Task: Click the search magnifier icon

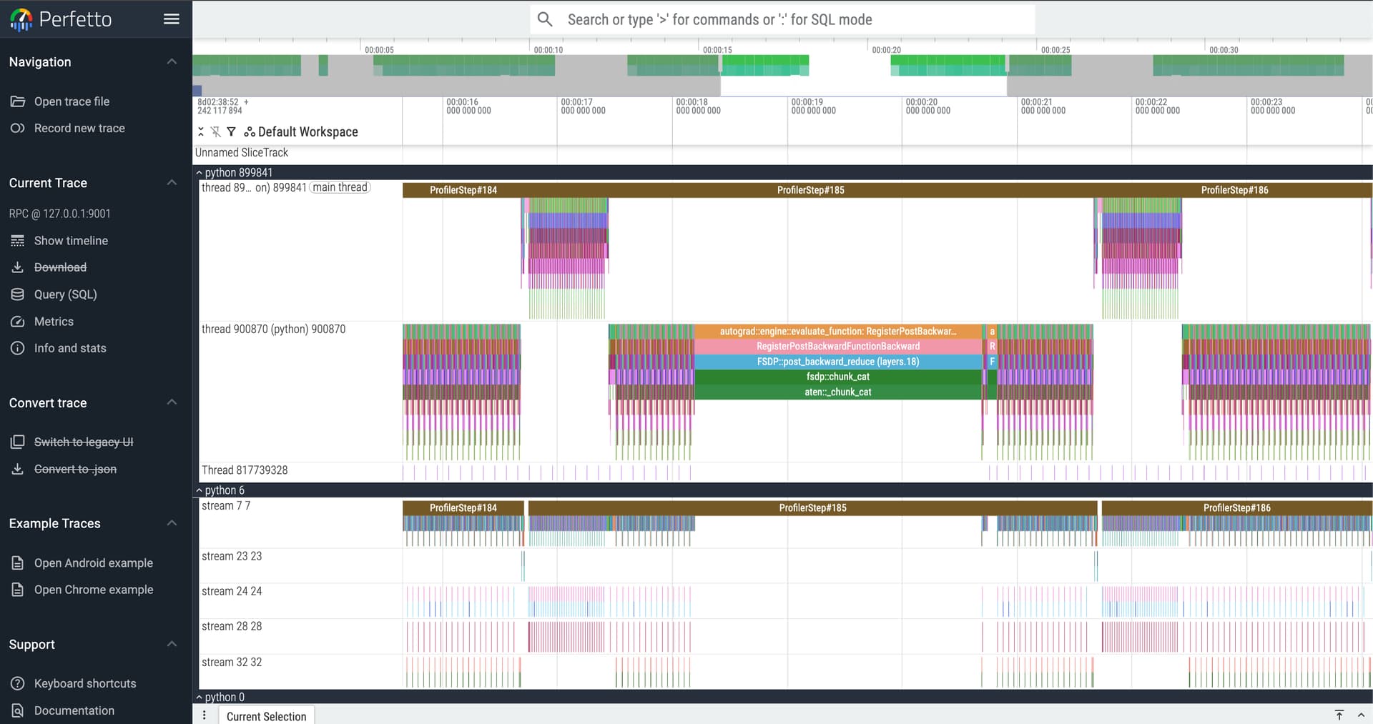Action: click(545, 19)
